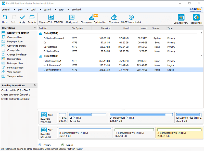Screen dimensions: 204x151
Task: Open the Feedback menu
Action: [76, 10]
